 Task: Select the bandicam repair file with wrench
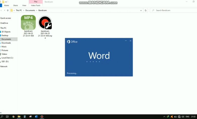[45, 23]
